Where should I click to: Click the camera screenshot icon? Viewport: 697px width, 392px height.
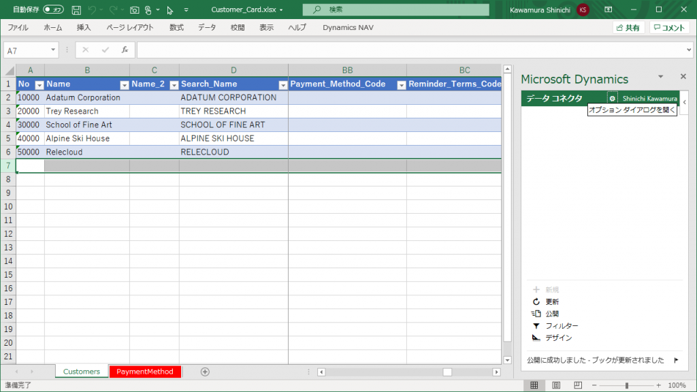pyautogui.click(x=134, y=10)
